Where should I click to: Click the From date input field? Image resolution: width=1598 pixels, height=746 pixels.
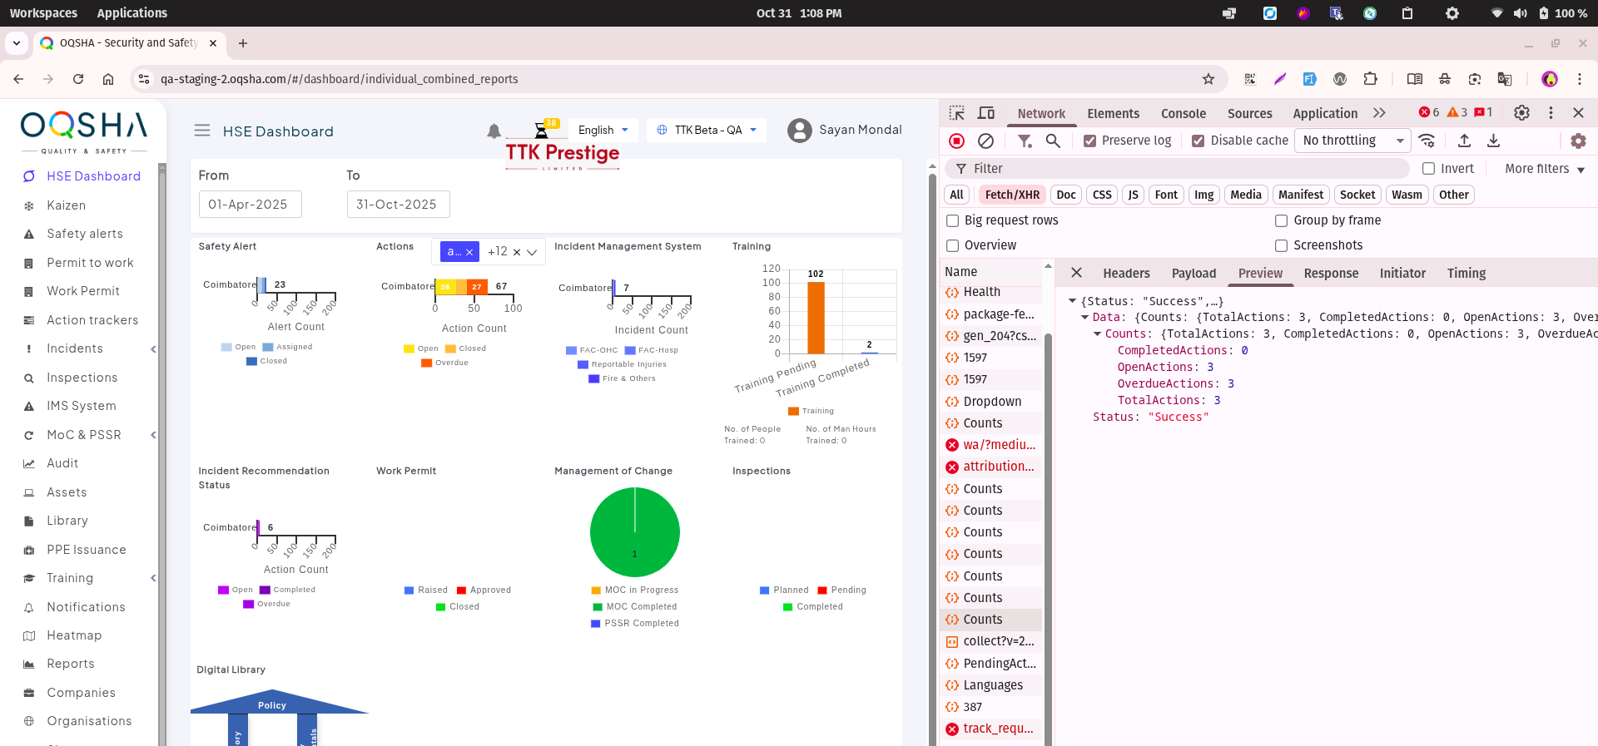250,205
